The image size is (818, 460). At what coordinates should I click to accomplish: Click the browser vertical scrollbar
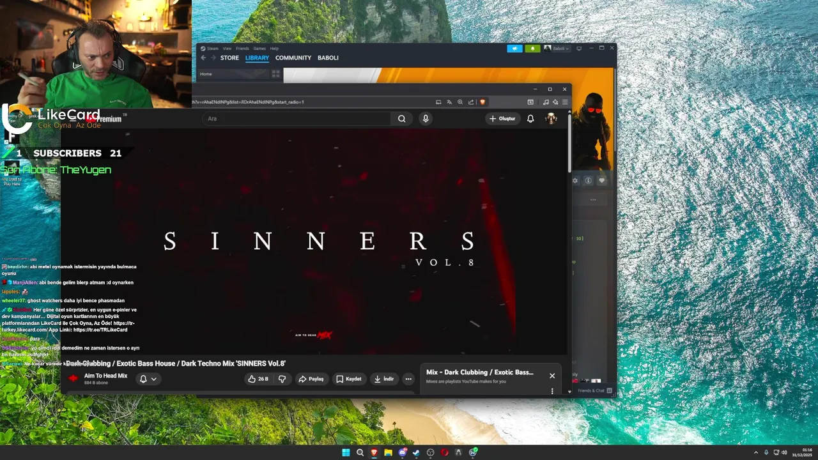click(x=569, y=144)
